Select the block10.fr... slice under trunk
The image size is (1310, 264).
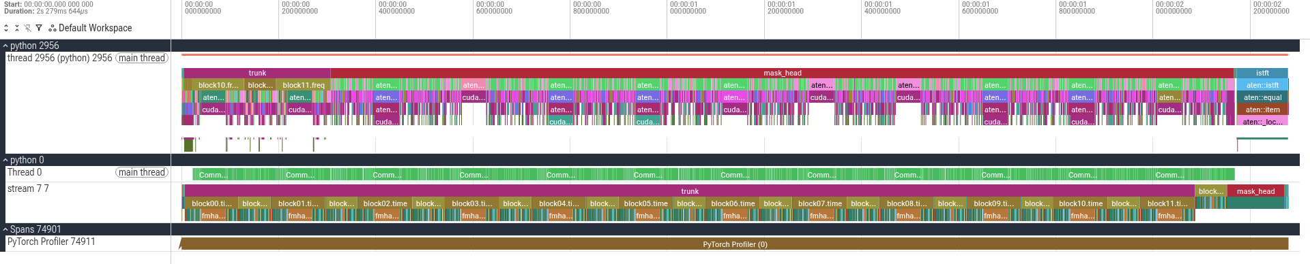coord(218,85)
